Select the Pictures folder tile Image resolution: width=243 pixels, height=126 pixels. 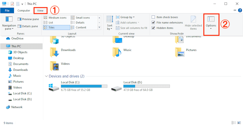tap(186, 52)
